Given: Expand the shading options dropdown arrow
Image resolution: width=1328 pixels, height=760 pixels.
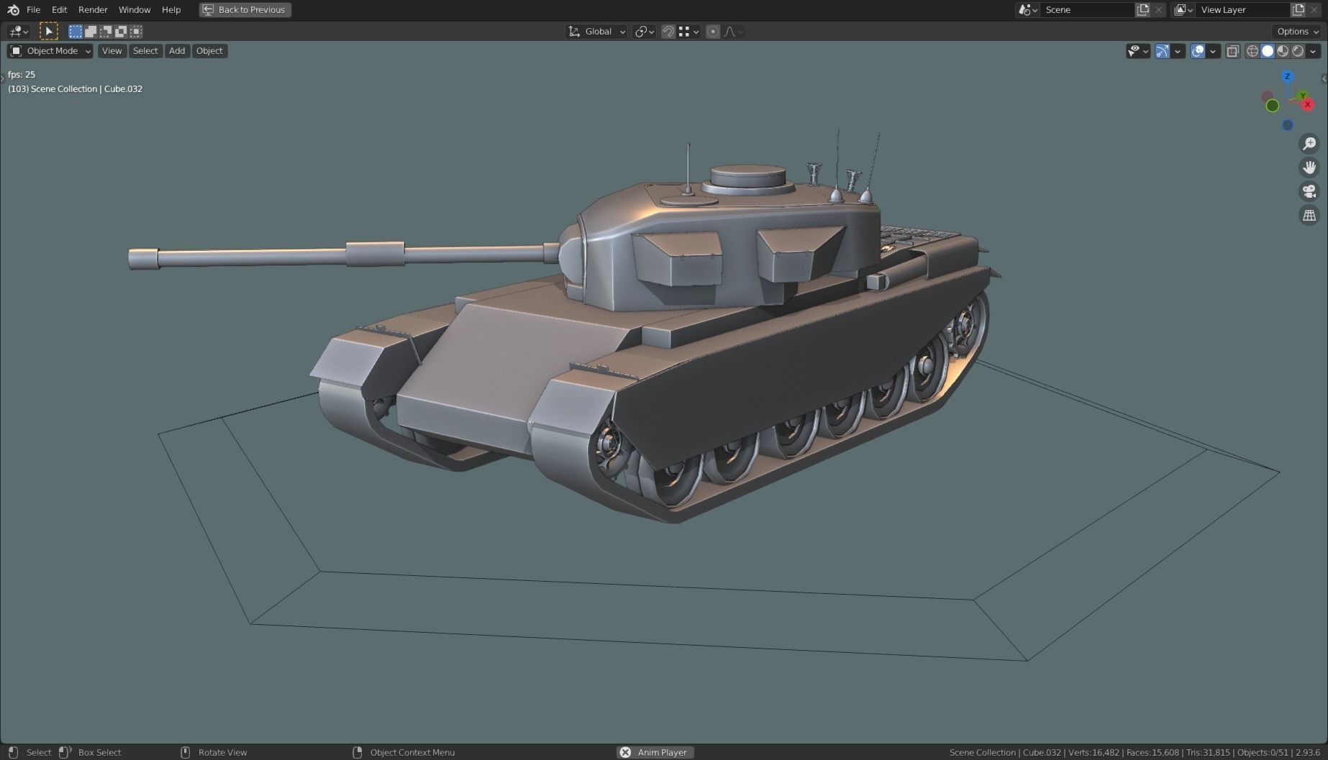Looking at the screenshot, I should (x=1314, y=51).
